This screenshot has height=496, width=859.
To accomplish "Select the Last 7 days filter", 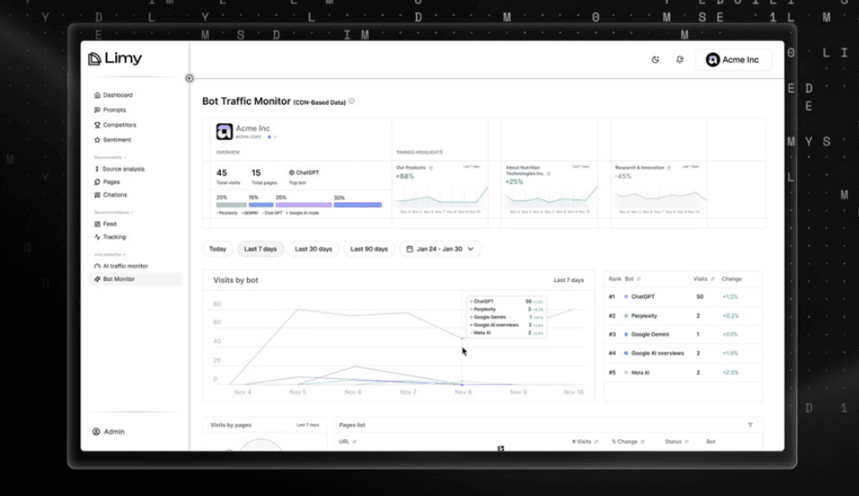I will pyautogui.click(x=261, y=249).
